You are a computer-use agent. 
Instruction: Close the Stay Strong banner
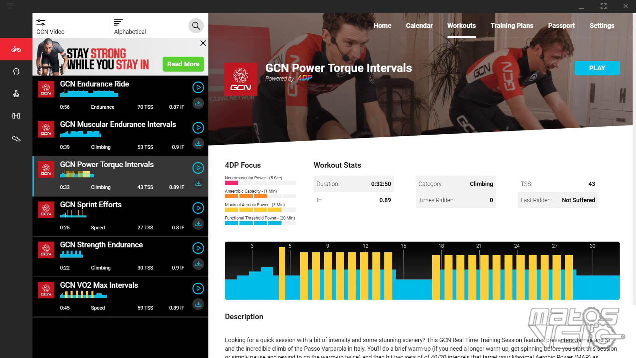tap(203, 43)
